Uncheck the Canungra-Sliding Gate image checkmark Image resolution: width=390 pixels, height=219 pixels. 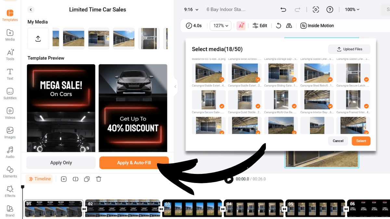tap(294, 79)
